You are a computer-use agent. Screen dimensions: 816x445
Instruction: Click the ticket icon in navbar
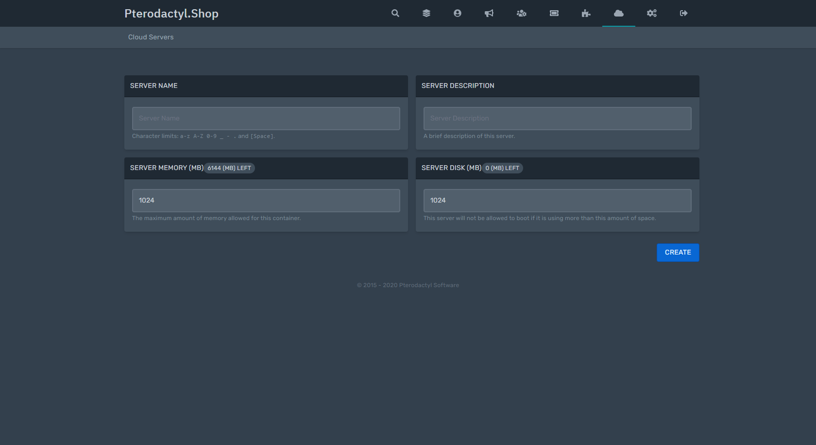554,13
